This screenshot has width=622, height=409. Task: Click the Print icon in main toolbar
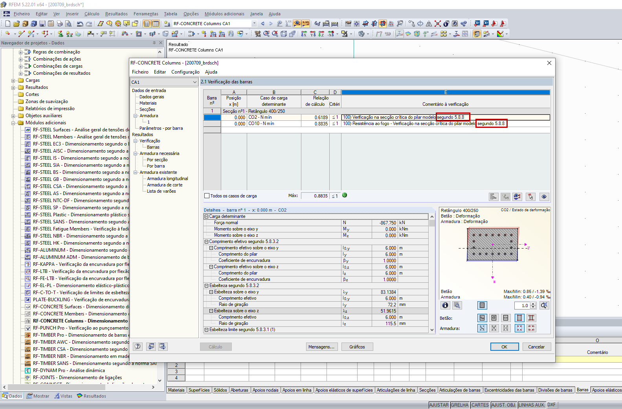tap(59, 24)
